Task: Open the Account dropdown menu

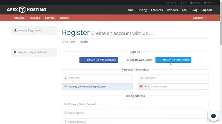Action: tap(199, 18)
